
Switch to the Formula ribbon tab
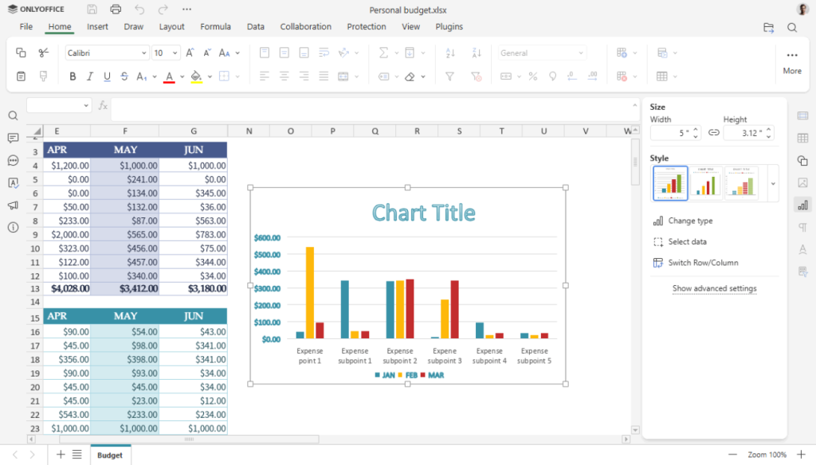(215, 26)
